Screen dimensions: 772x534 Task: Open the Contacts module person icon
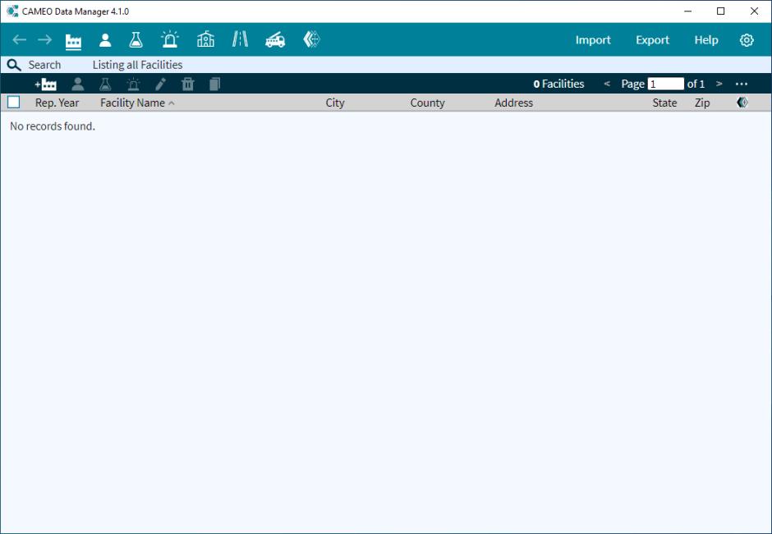pyautogui.click(x=105, y=40)
